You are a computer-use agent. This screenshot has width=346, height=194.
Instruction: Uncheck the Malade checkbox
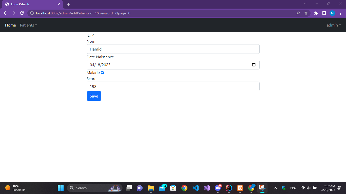(x=102, y=72)
